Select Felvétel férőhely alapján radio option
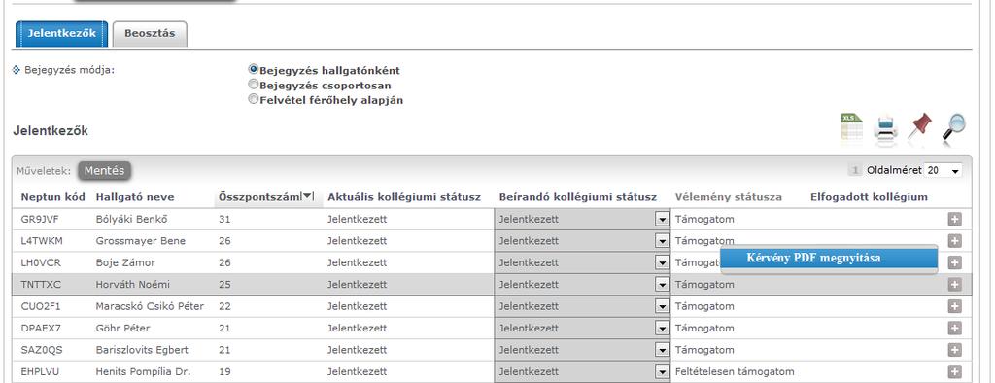 [254, 98]
